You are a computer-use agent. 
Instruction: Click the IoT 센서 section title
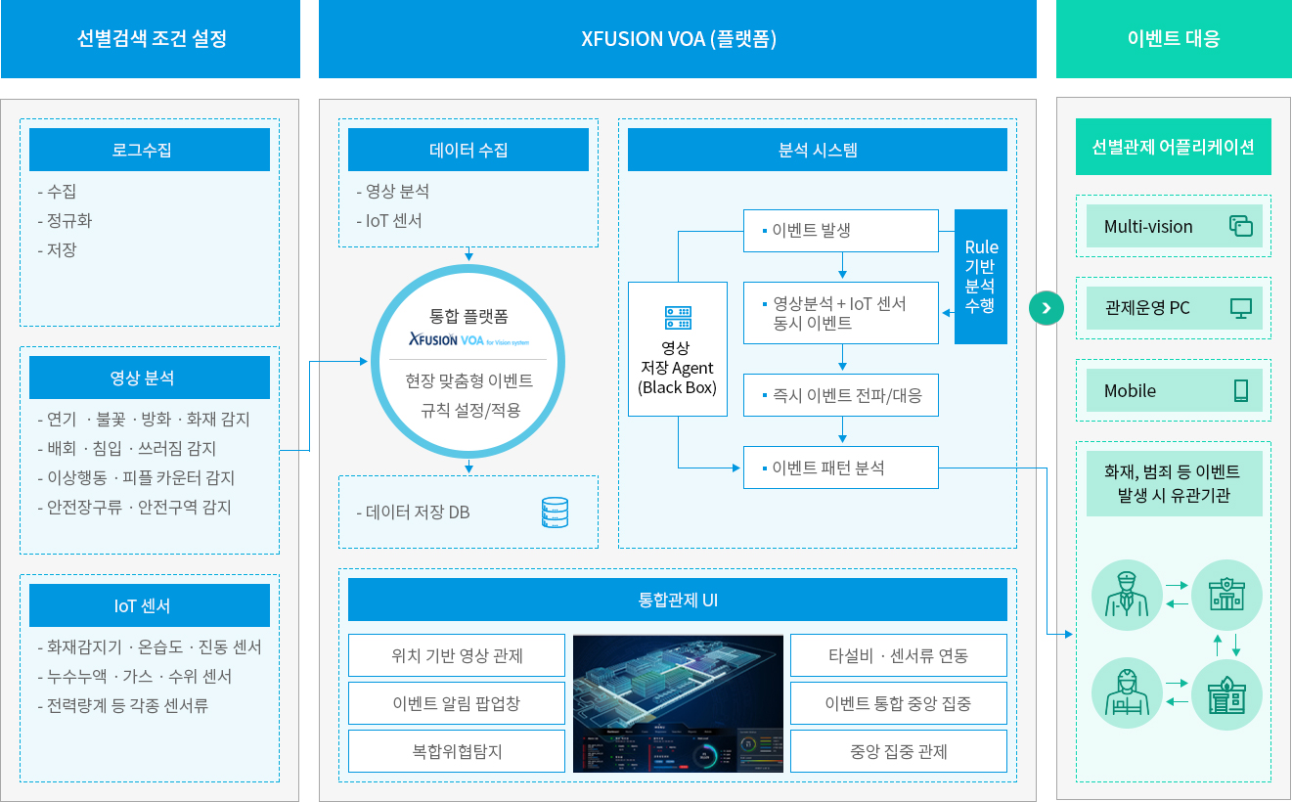point(150,605)
